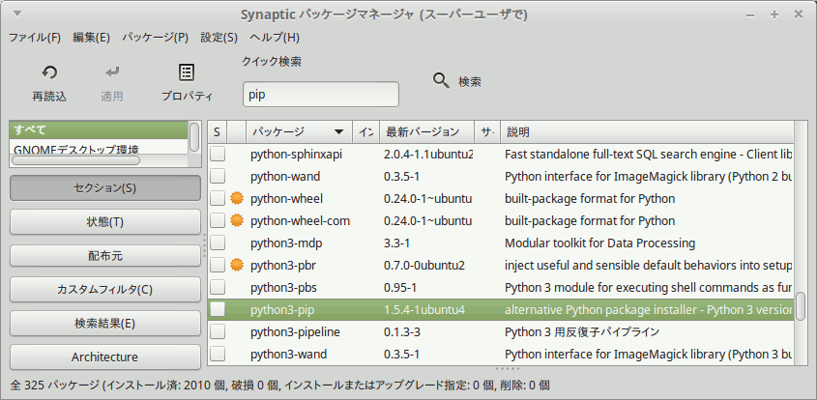817x400 pixels.
Task: Click the supported star icon beside python-wheel
Action: 237,198
